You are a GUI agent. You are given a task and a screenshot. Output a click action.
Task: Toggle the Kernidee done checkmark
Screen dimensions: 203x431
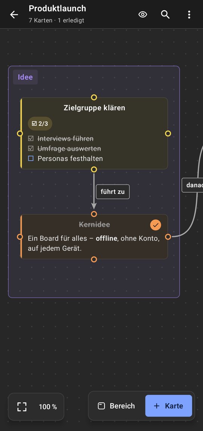156,225
